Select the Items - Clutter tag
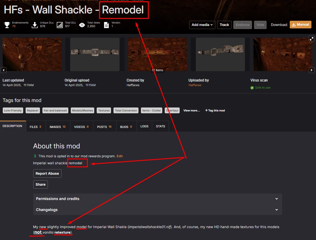The image size is (316, 240). tap(152, 111)
